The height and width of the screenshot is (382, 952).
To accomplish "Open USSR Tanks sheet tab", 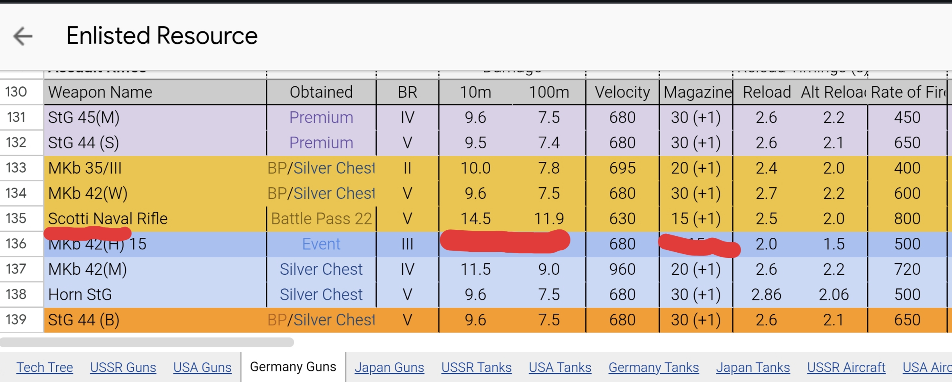I will coord(476,367).
